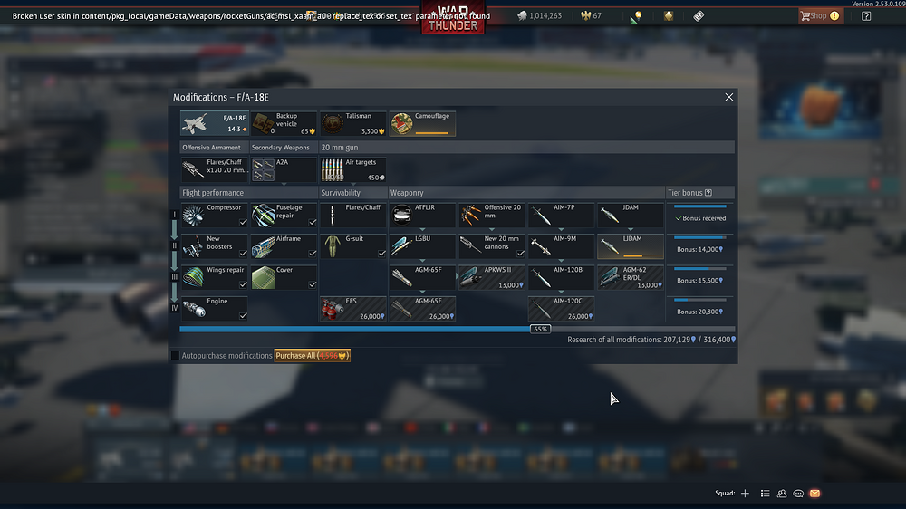Select the F/A-18E vehicle card
The width and height of the screenshot is (906, 509).
215,124
